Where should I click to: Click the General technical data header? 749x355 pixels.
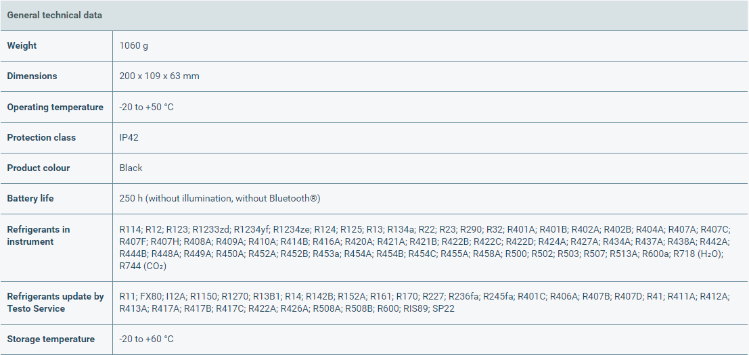[x=55, y=15]
